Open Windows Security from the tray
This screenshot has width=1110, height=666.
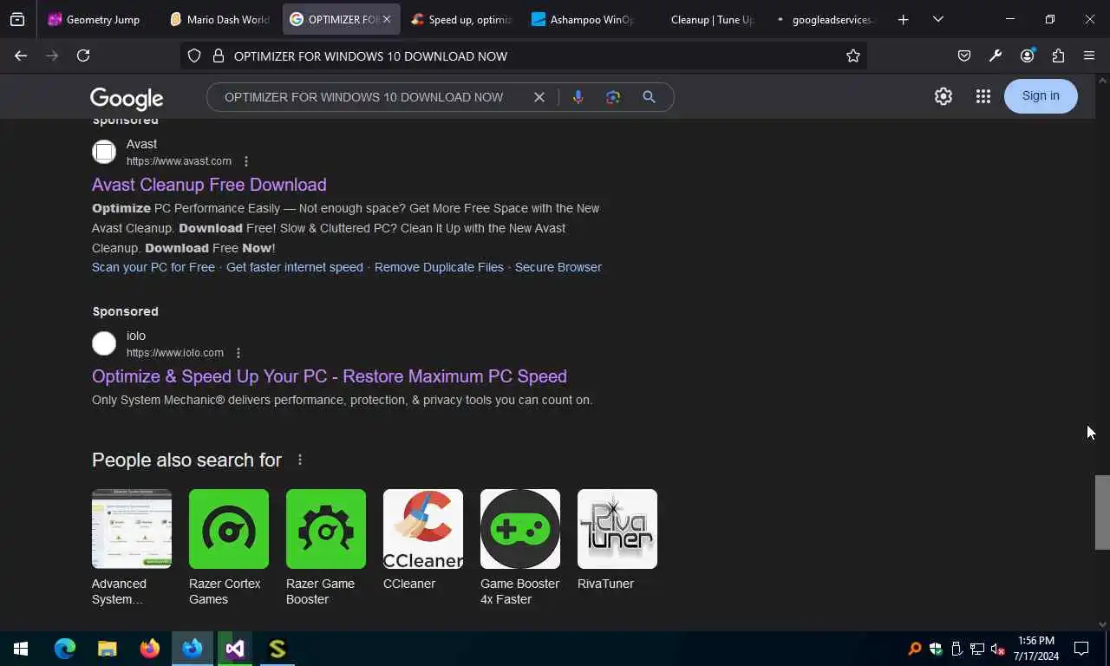pyautogui.click(x=936, y=649)
